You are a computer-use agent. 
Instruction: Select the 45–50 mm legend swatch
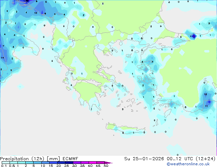pyautogui.click(x=101, y=163)
